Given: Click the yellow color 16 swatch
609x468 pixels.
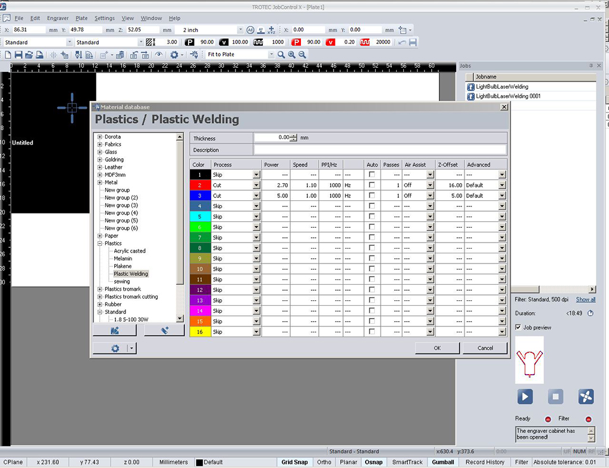Looking at the screenshot, I should point(200,332).
